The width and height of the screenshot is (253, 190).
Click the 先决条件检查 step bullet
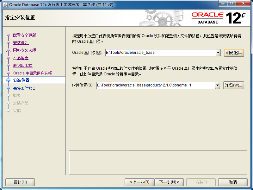[x=9, y=88]
